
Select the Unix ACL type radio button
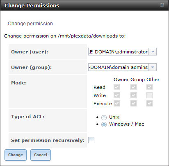tap(104, 117)
